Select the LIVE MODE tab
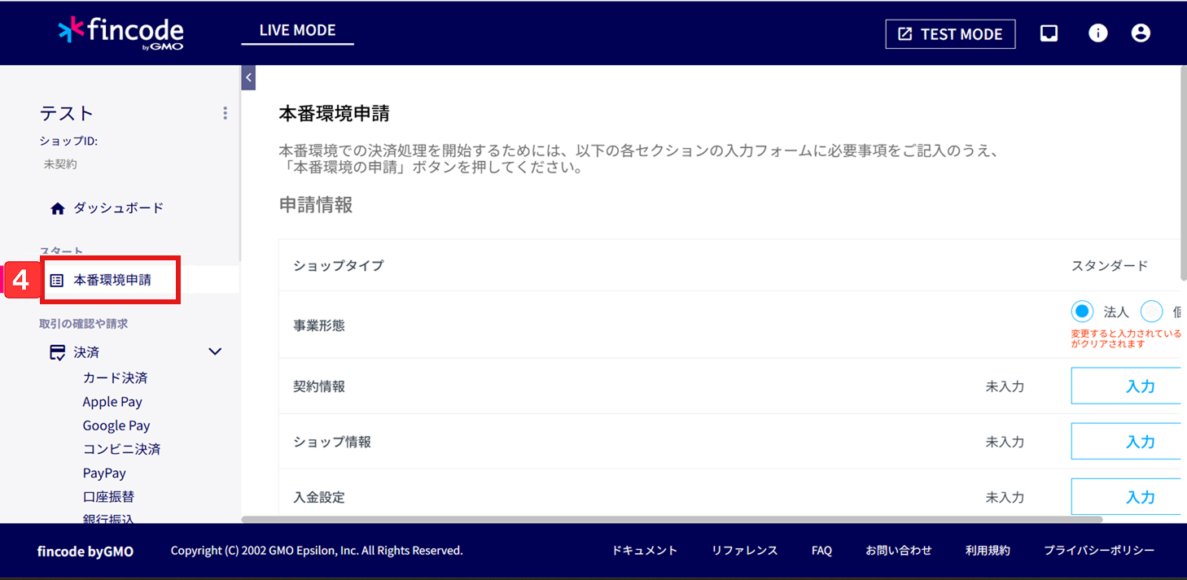The image size is (1187, 580). [x=297, y=31]
